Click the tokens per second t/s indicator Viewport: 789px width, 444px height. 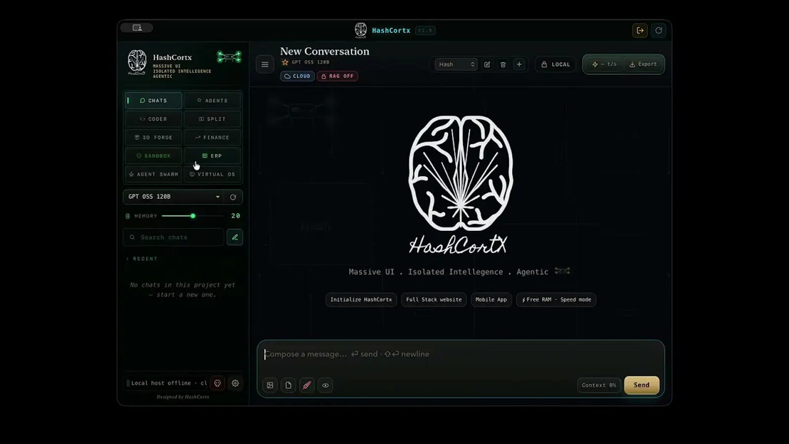pyautogui.click(x=605, y=64)
